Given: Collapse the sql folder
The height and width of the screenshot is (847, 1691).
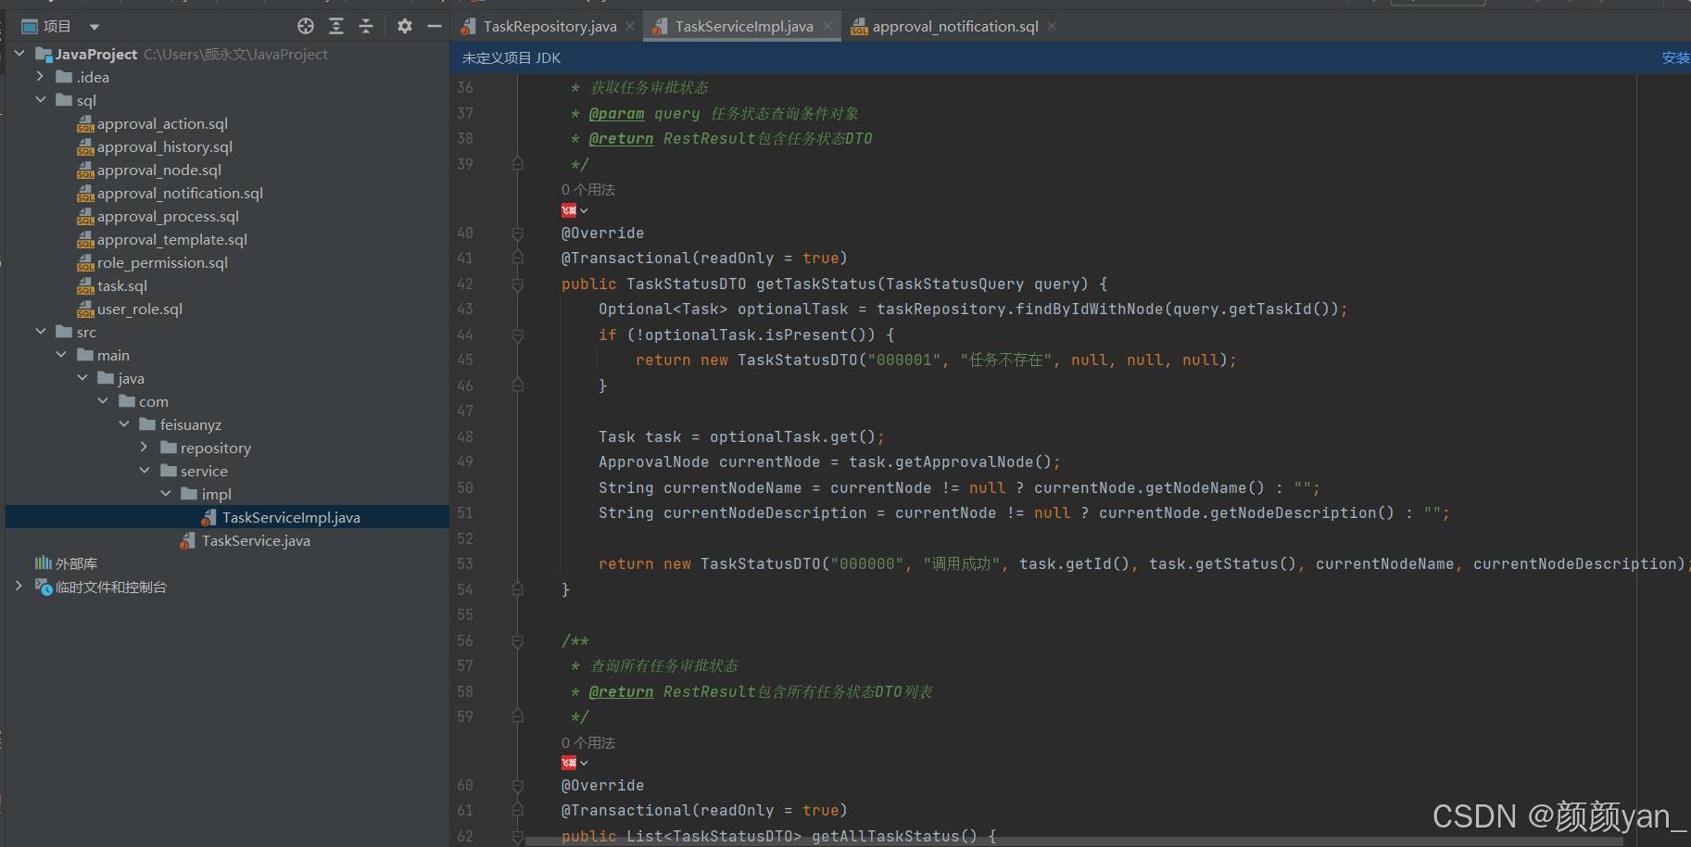Looking at the screenshot, I should coord(40,100).
